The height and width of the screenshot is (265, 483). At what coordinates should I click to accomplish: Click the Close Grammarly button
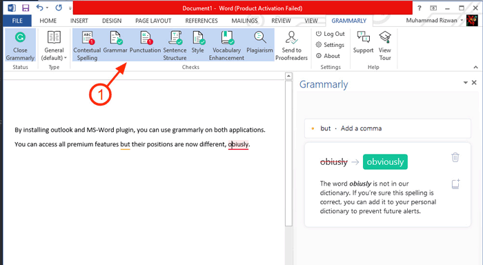tap(20, 46)
